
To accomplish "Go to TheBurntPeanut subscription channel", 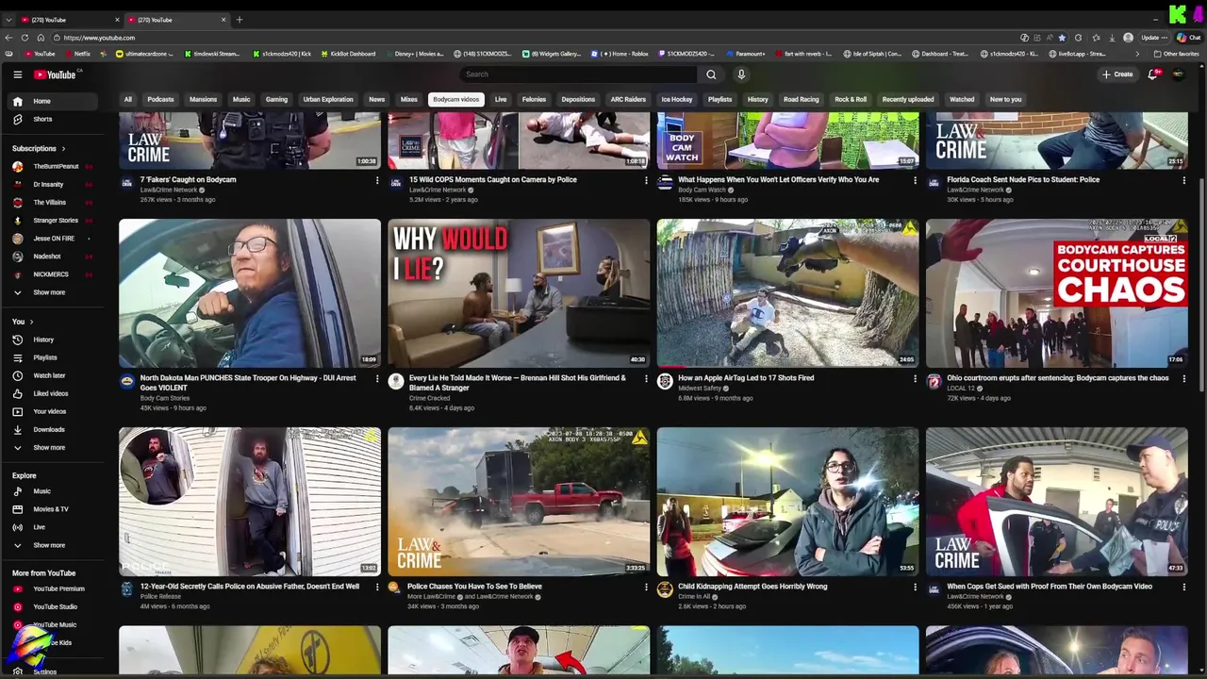I will (x=56, y=166).
